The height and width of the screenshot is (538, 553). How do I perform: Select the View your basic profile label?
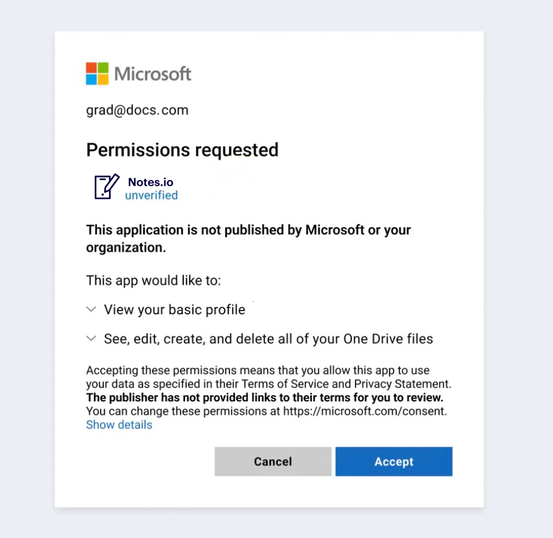pos(175,310)
